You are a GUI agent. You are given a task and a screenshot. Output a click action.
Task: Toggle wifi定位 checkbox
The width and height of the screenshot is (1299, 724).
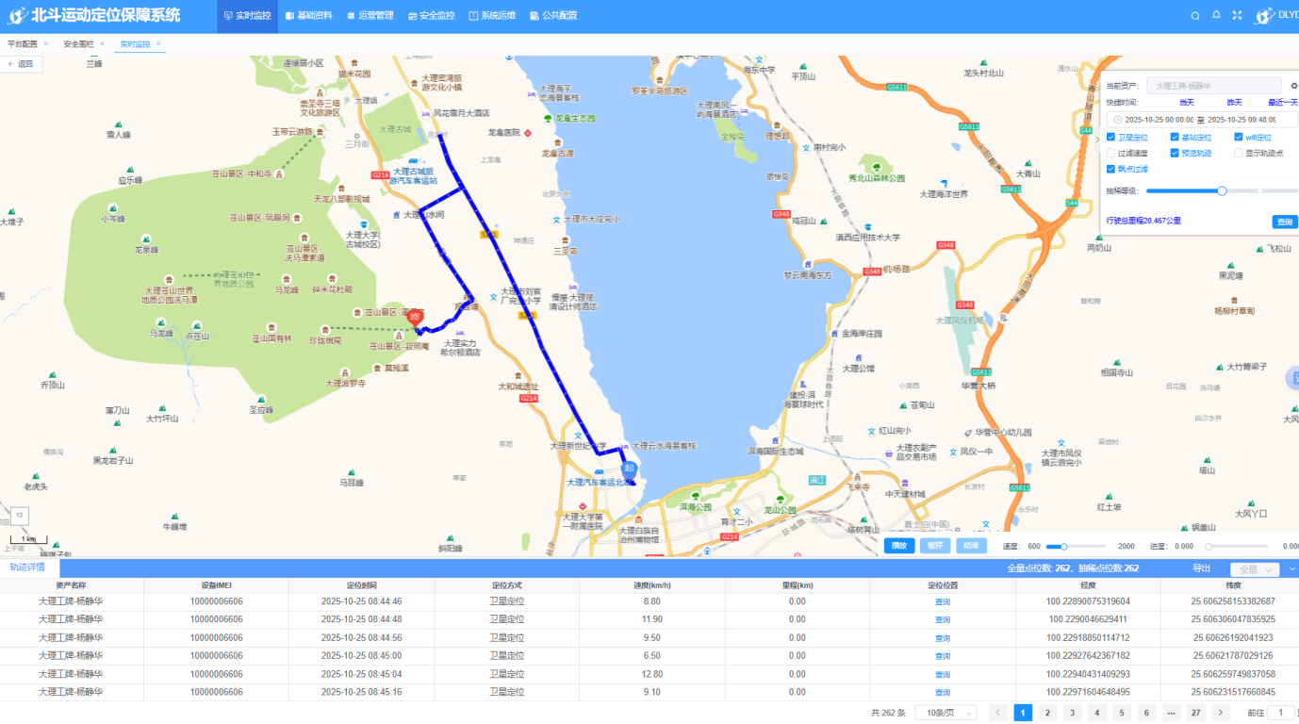pyautogui.click(x=1238, y=138)
